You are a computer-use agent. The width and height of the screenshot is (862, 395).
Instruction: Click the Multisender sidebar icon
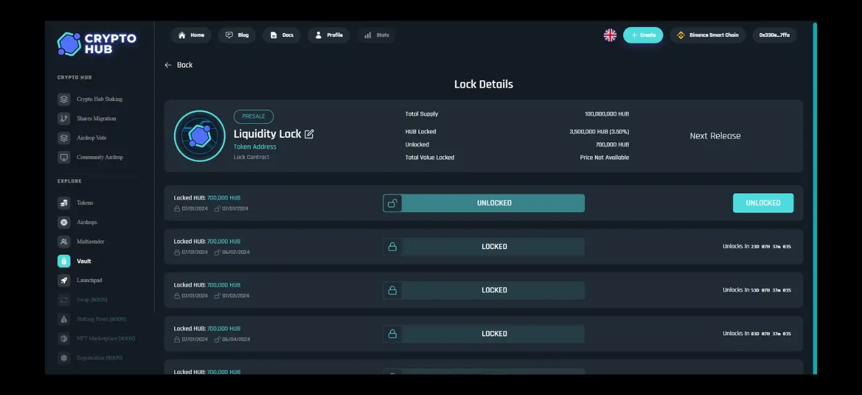(x=64, y=242)
